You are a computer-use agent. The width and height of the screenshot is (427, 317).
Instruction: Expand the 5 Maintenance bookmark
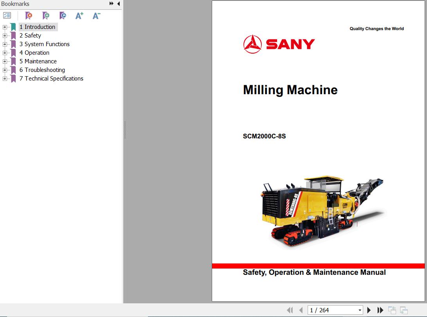[x=5, y=61]
